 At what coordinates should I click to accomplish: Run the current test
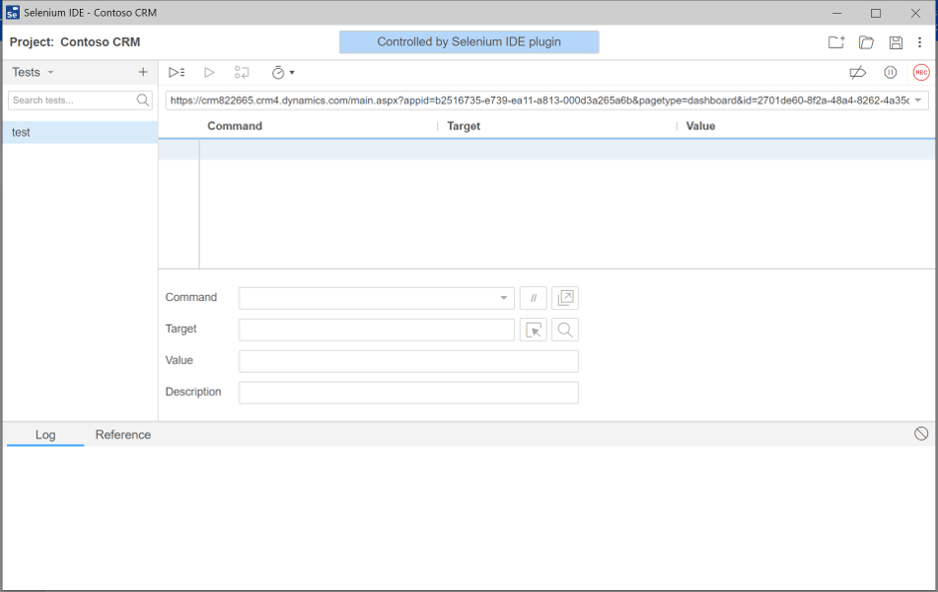pos(209,73)
